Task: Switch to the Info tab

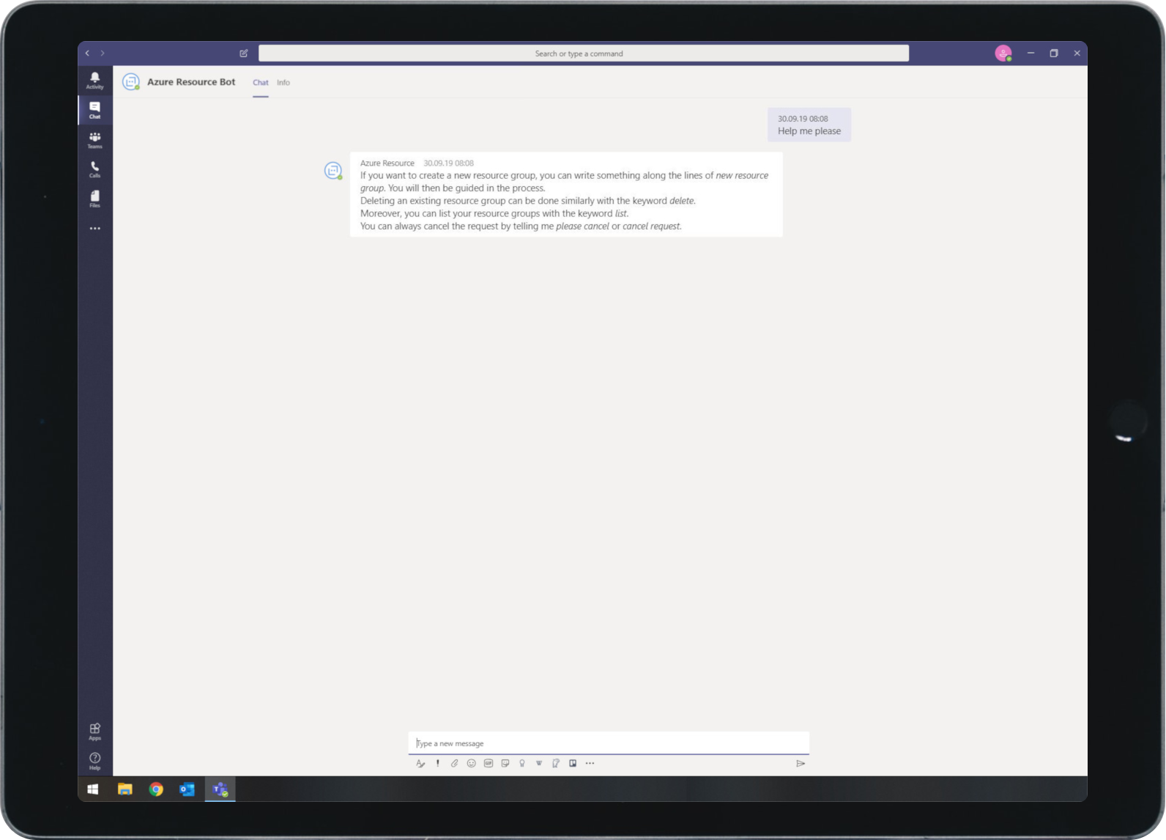Action: pyautogui.click(x=283, y=83)
